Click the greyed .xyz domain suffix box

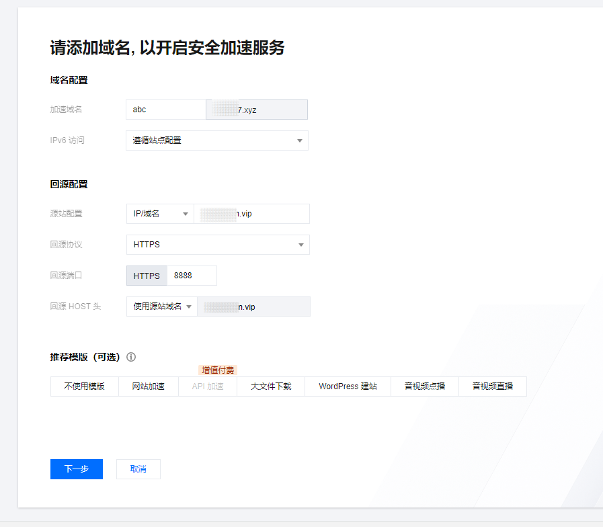point(256,110)
